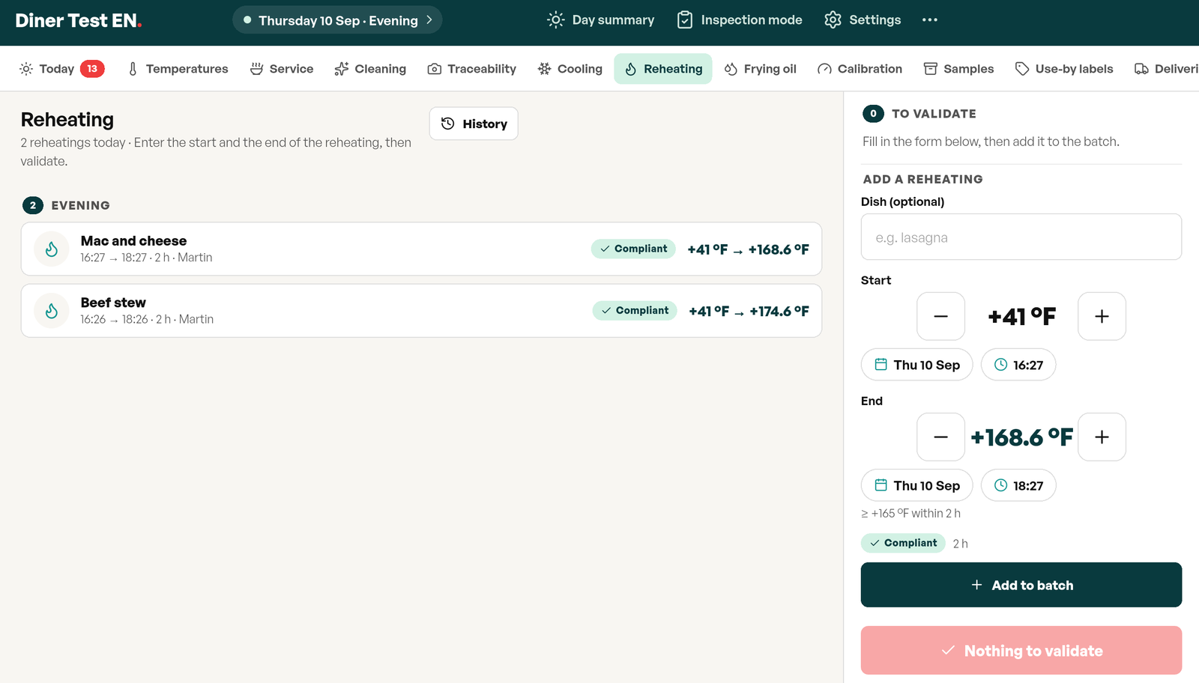
Task: Click the flame icon beside Mac and cheese
Action: [x=52, y=249]
